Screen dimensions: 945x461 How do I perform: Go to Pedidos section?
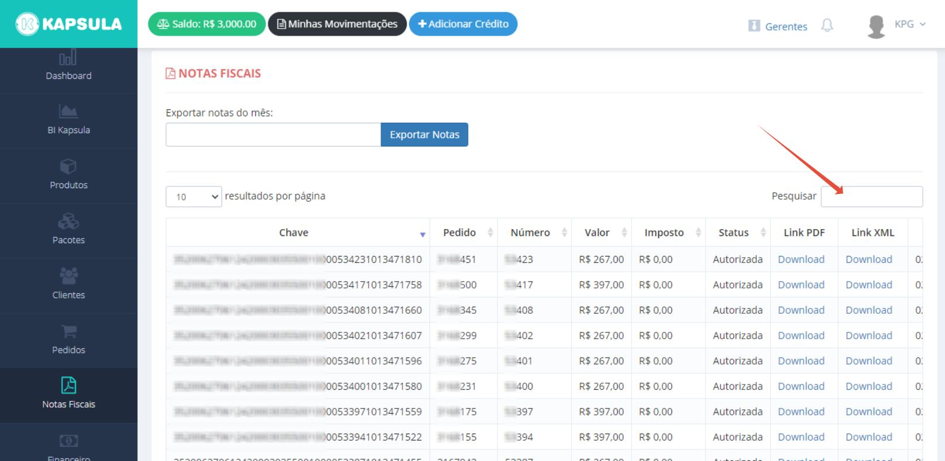pyautogui.click(x=68, y=339)
